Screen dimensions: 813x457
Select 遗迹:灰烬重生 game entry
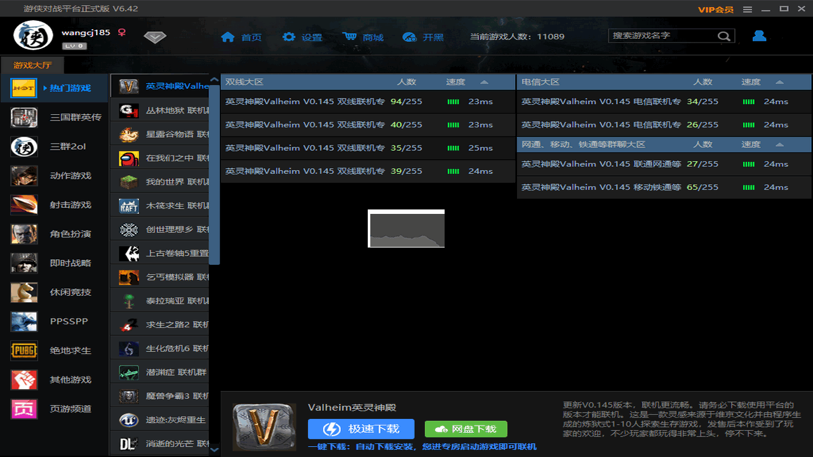coord(159,420)
